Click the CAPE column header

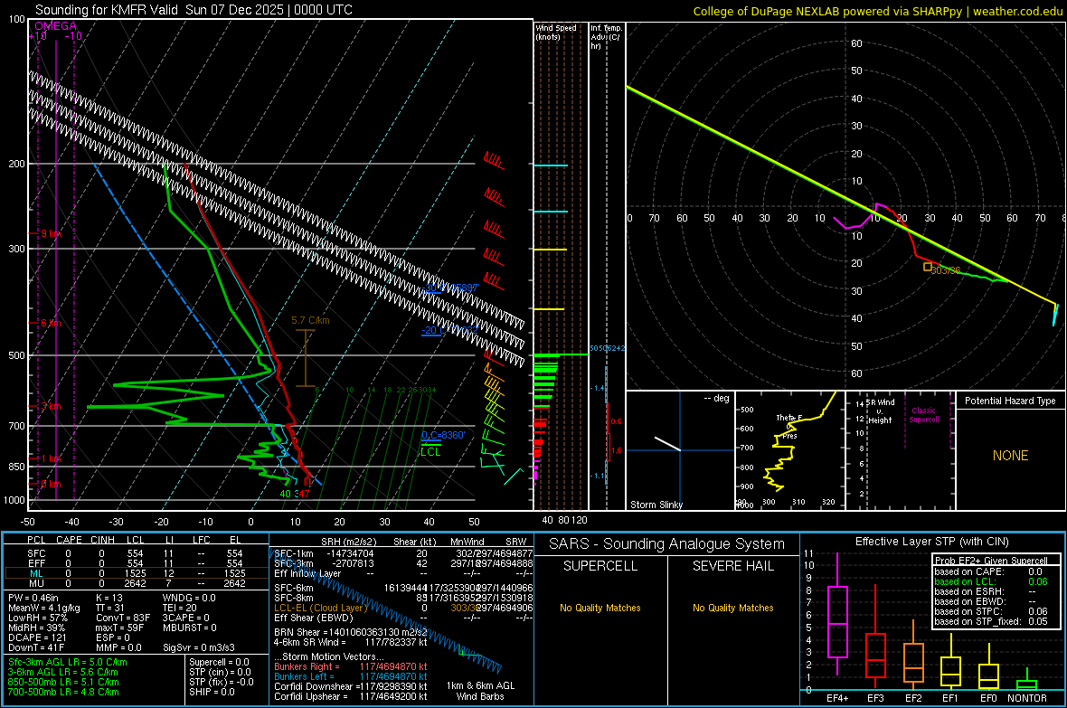pos(69,540)
